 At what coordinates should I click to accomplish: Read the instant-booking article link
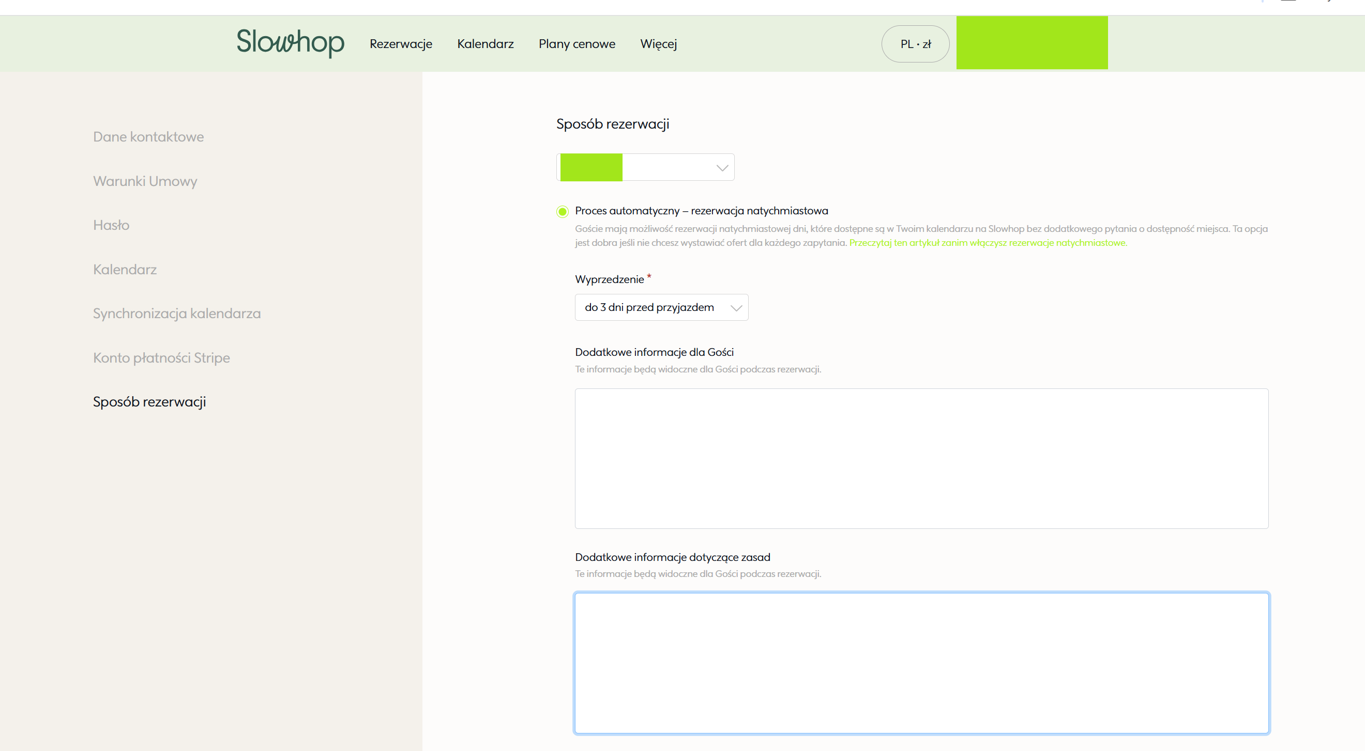tap(988, 243)
